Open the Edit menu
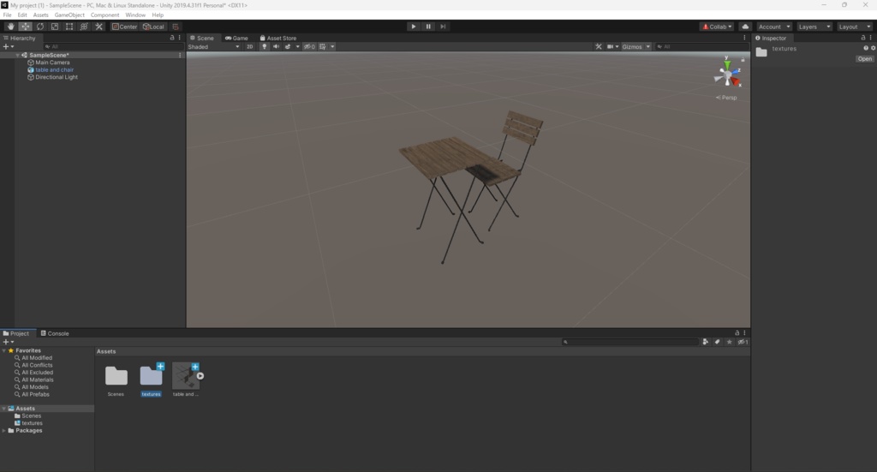877x472 pixels. pos(22,15)
